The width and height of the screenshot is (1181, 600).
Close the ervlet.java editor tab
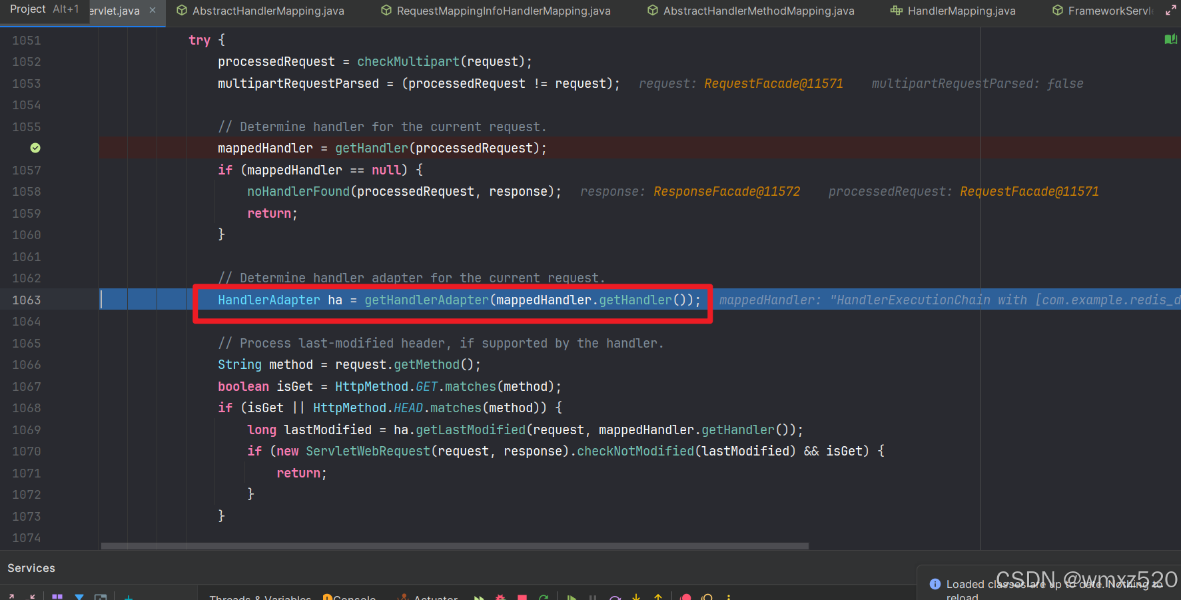pos(153,11)
